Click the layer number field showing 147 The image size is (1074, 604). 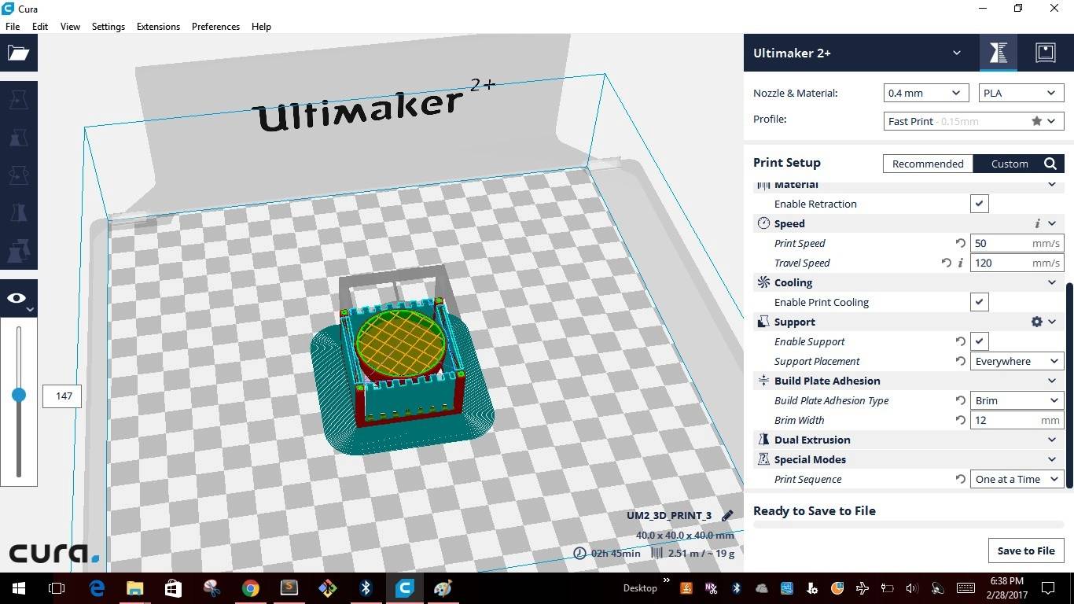[x=64, y=396]
